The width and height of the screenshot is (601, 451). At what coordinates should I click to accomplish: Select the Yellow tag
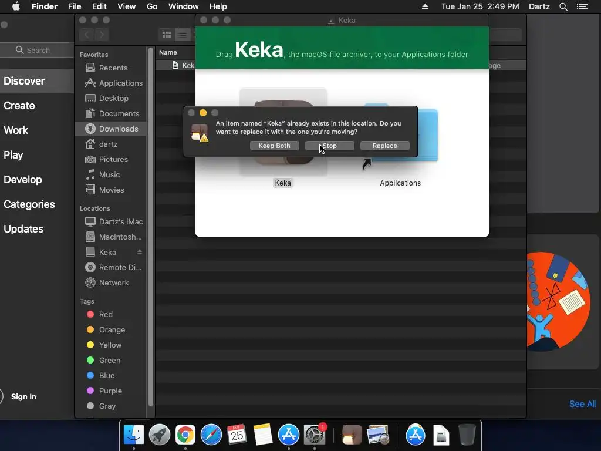click(x=104, y=345)
